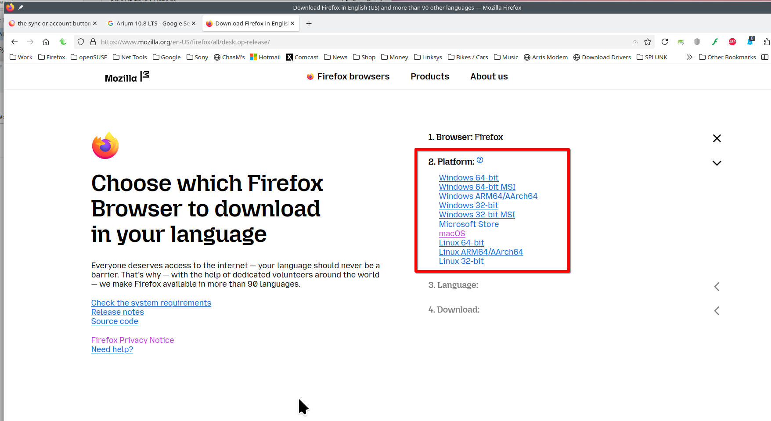
Task: Close the 'Download Firefox' tab
Action: click(x=292, y=24)
